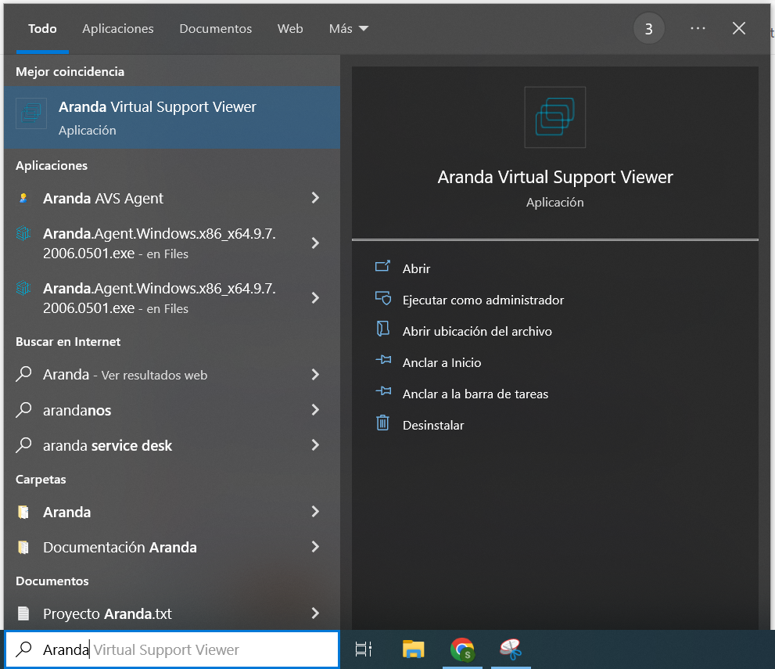Expand arrow for Proyecto Aranda.txt
The image size is (775, 669).
coord(315,613)
